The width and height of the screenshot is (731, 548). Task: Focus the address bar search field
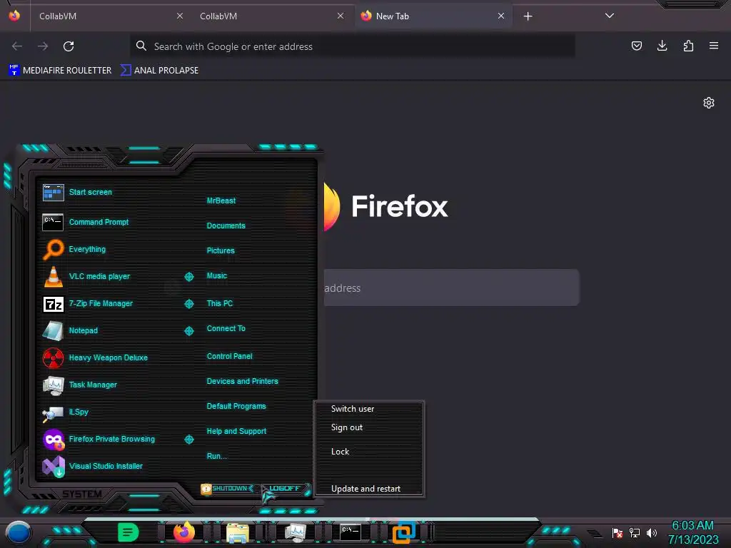[x=353, y=46]
